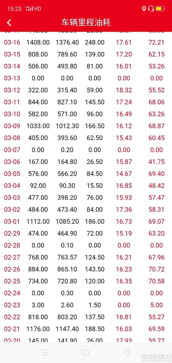Viewport: 172px width, 363px height.
Task: Tap the 72.21 value in 03-16 row
Action: pos(156,42)
